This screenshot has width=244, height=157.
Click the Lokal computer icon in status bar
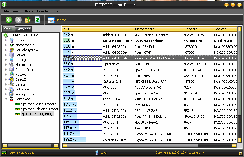[97, 153]
